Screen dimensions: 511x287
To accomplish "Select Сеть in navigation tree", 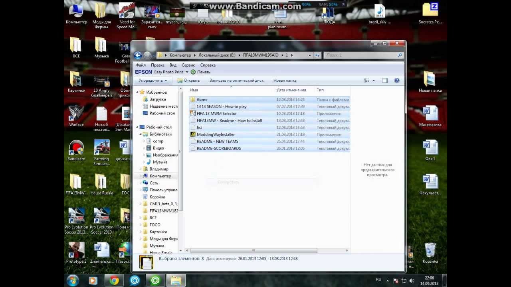I will point(153,183).
